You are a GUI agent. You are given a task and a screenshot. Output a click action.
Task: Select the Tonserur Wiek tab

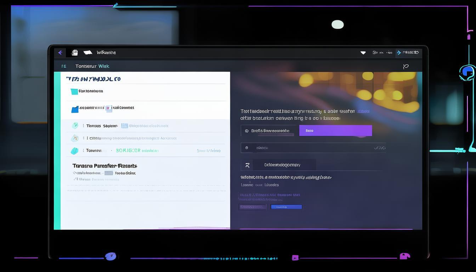[92, 66]
